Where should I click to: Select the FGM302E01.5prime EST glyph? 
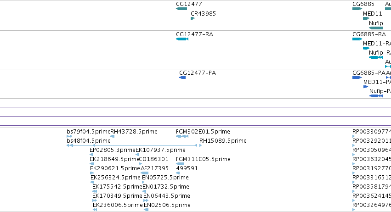tap(182, 136)
